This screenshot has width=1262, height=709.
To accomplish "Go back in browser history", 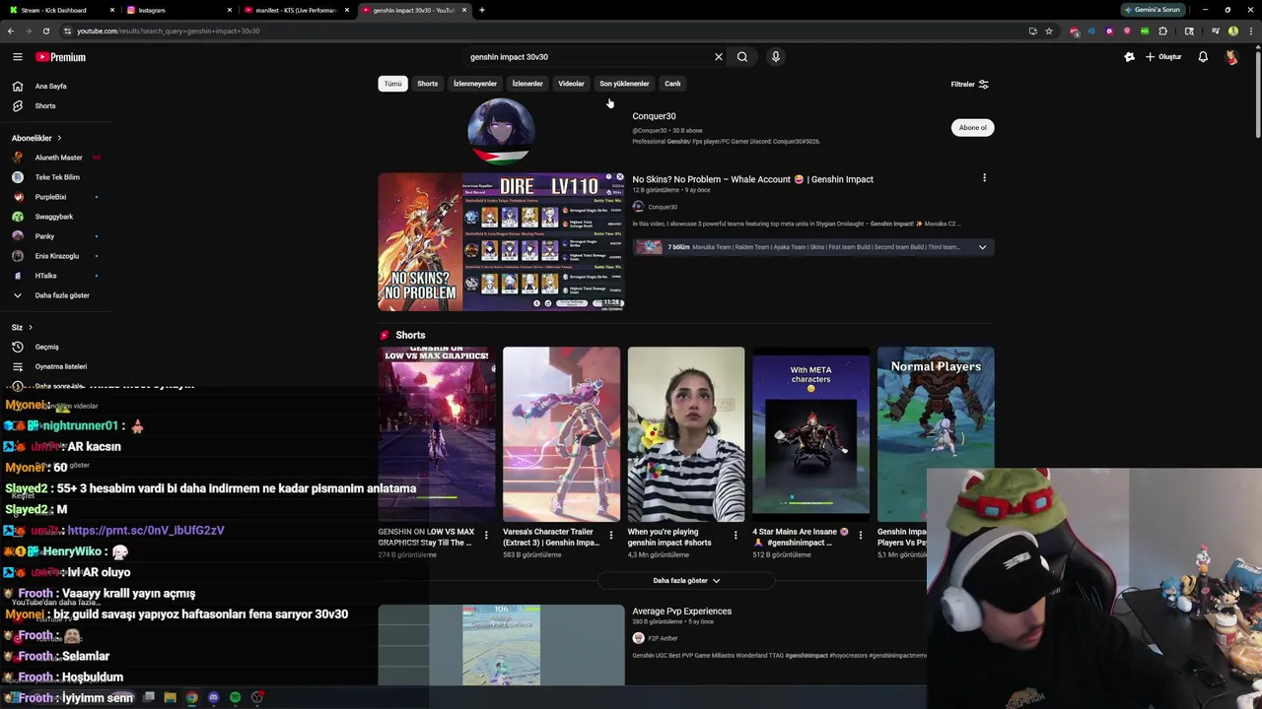I will click(x=11, y=31).
